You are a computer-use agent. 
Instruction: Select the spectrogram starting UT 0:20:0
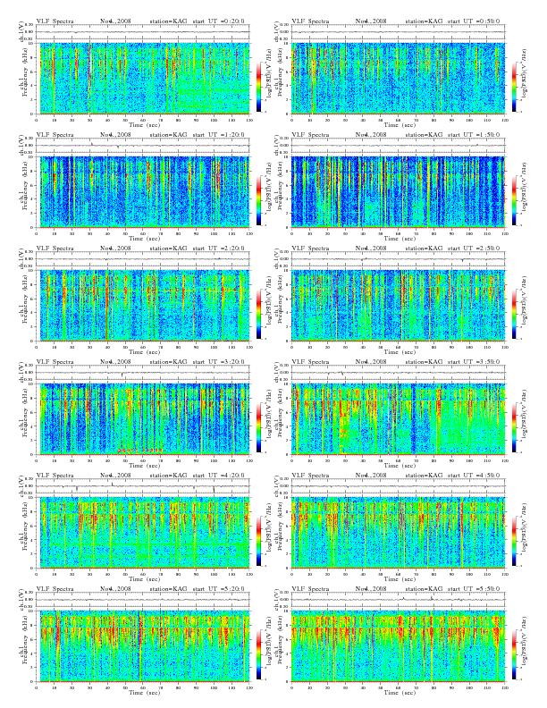click(143, 79)
